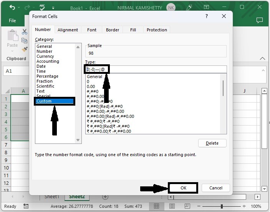
Task: Click the Select All corner triangle
Action: tap(7, 91)
